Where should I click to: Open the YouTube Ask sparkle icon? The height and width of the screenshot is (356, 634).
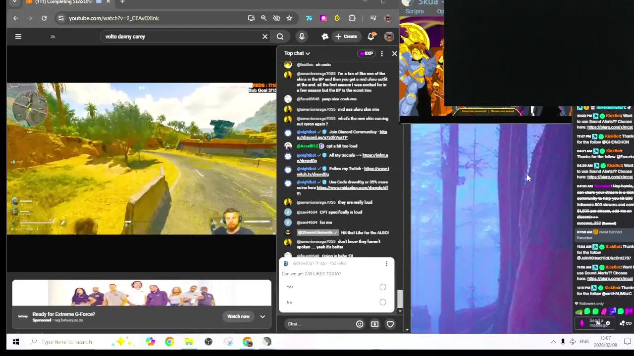[x=325, y=36]
